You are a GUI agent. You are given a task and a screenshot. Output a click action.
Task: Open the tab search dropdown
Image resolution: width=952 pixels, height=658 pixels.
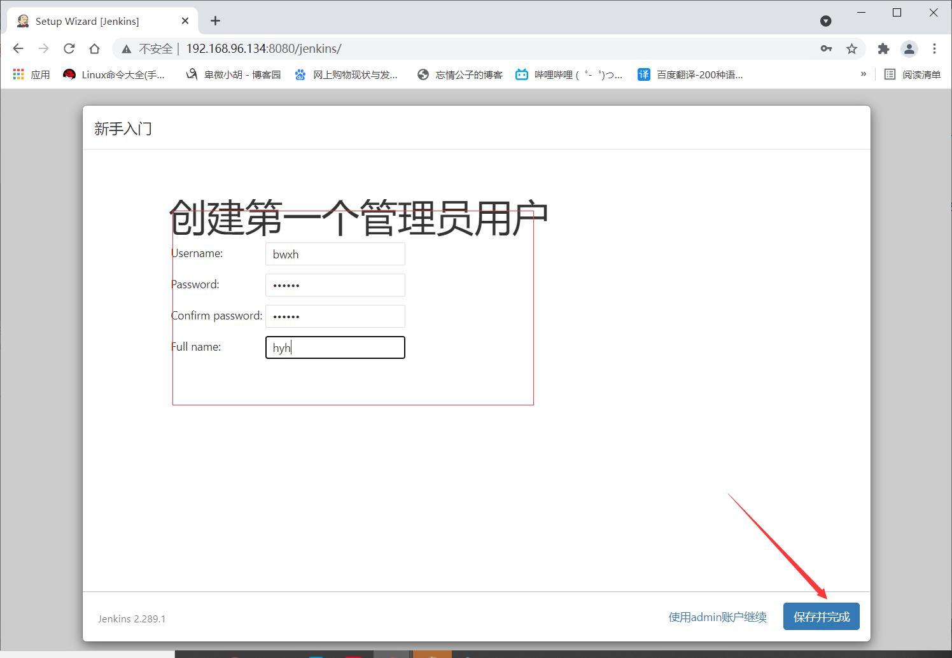825,21
